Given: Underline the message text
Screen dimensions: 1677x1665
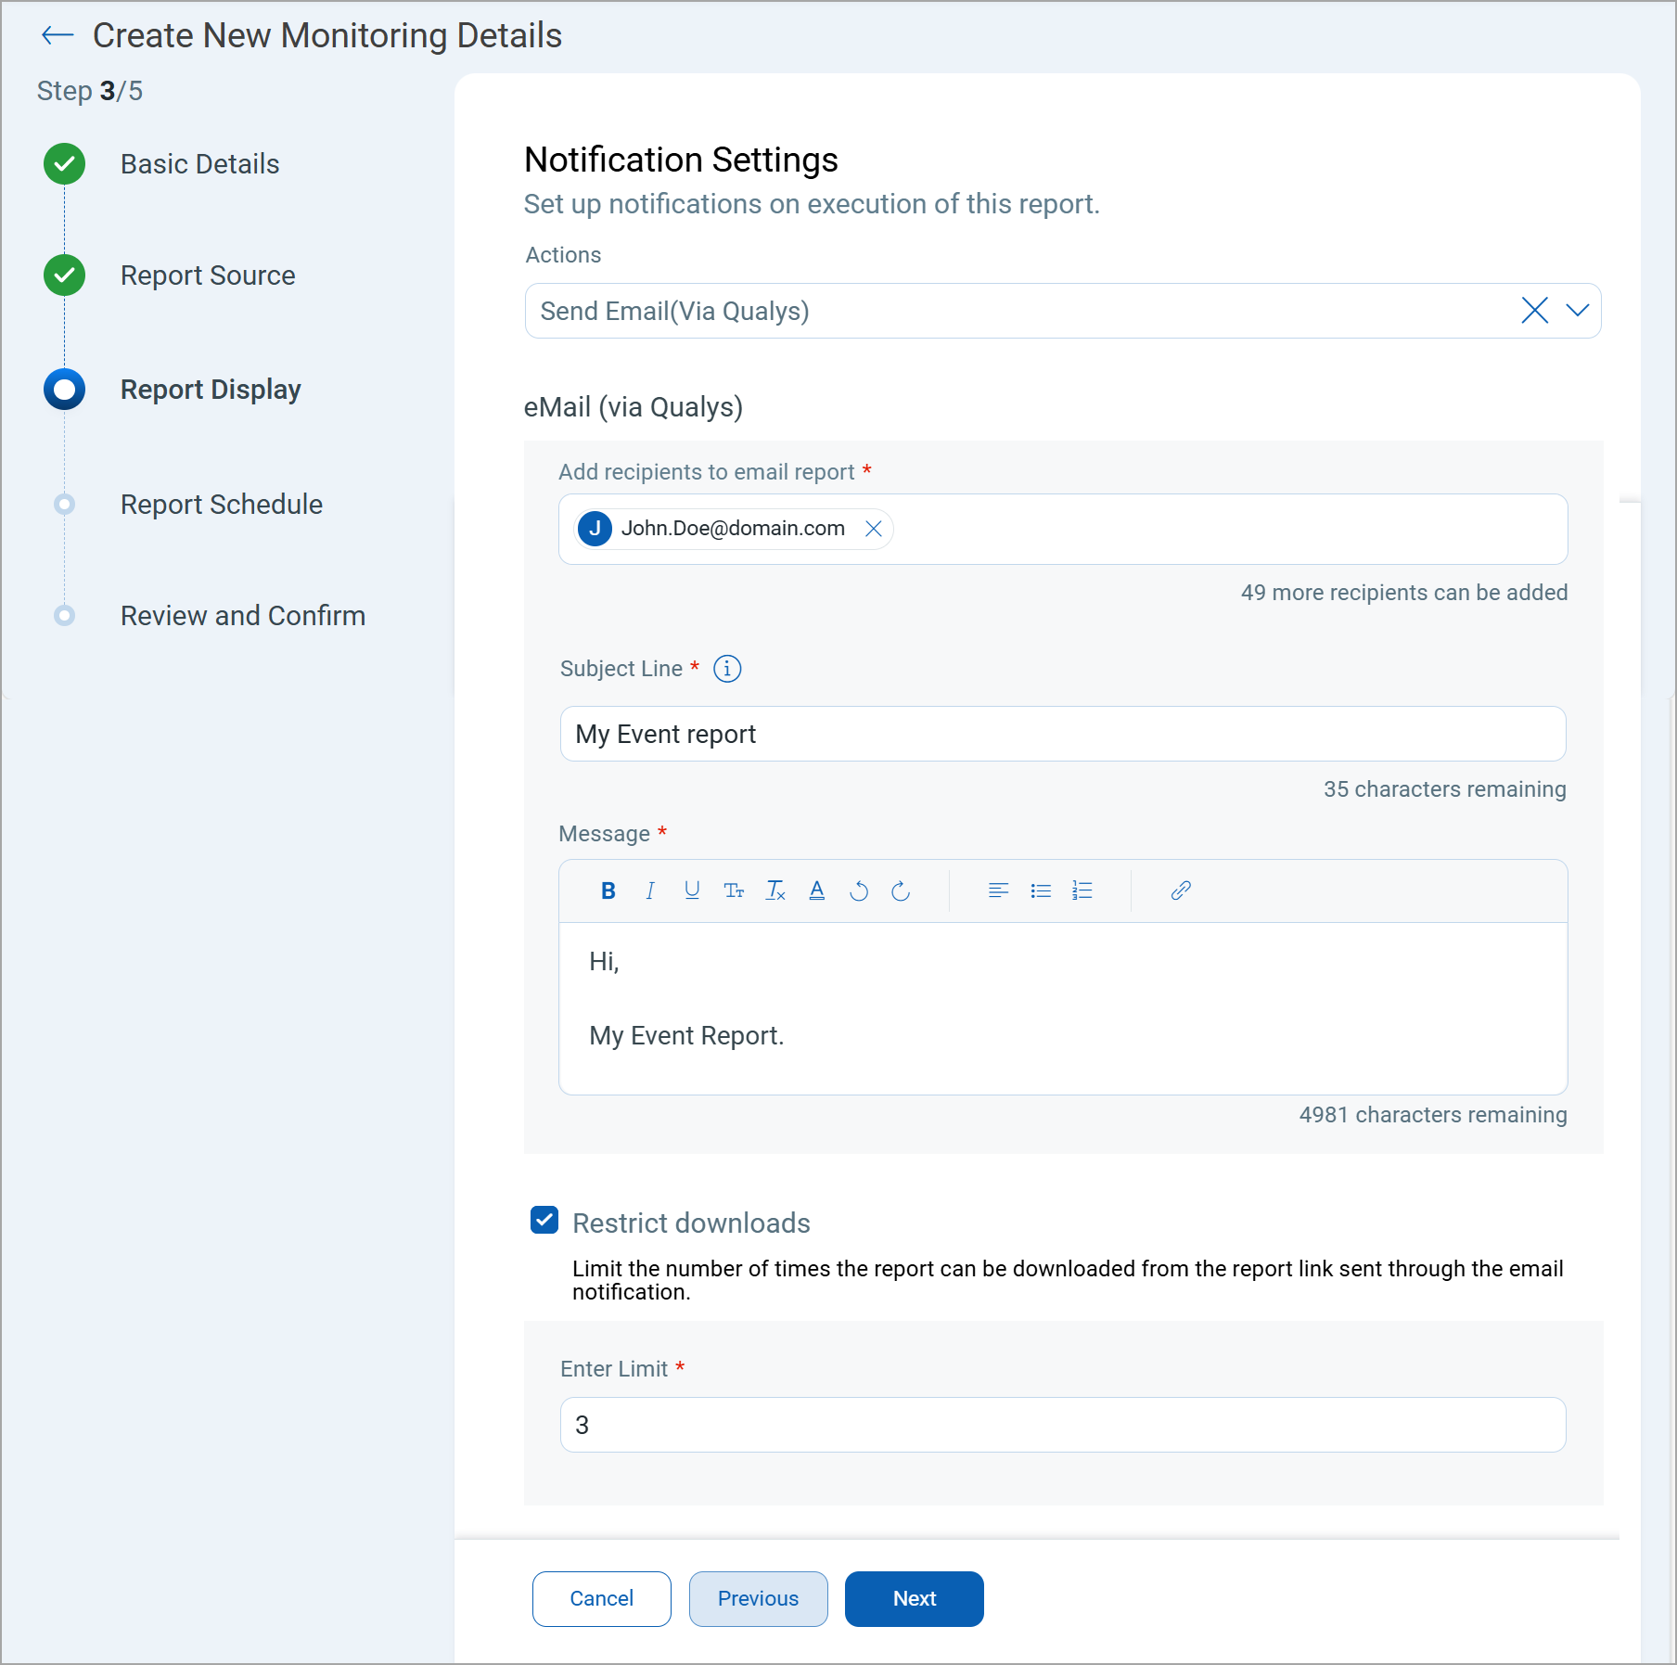Looking at the screenshot, I should (x=692, y=890).
